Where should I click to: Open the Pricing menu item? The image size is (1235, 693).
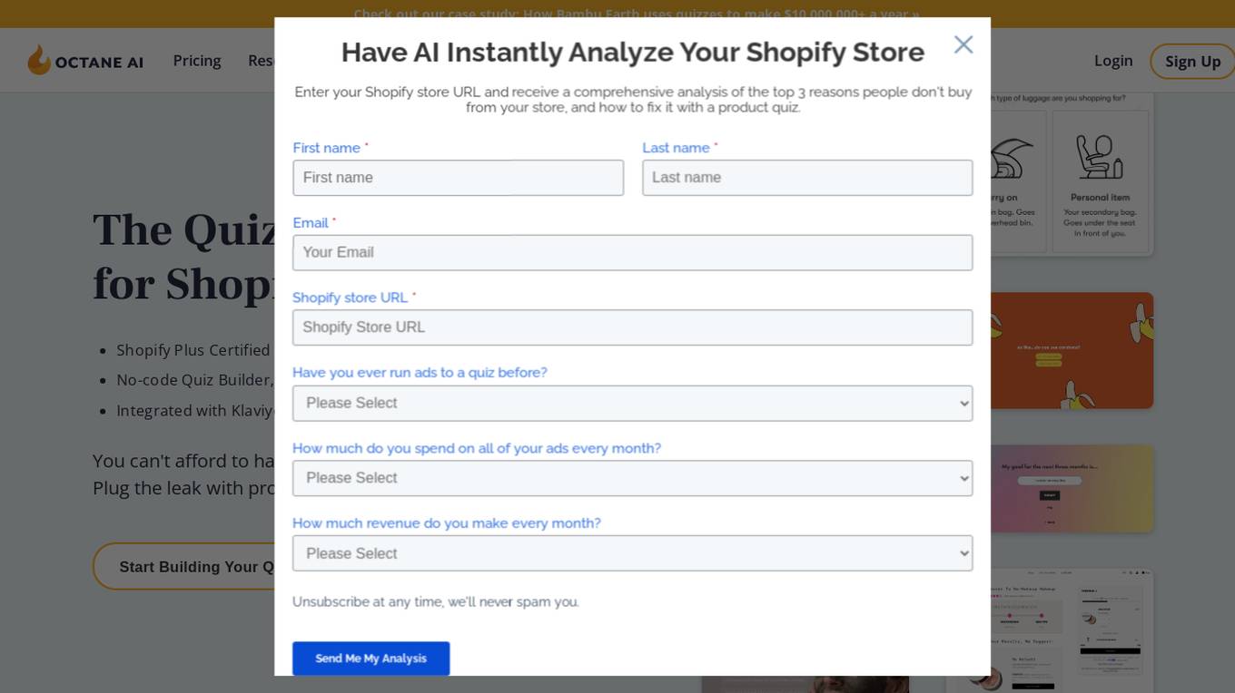(197, 61)
